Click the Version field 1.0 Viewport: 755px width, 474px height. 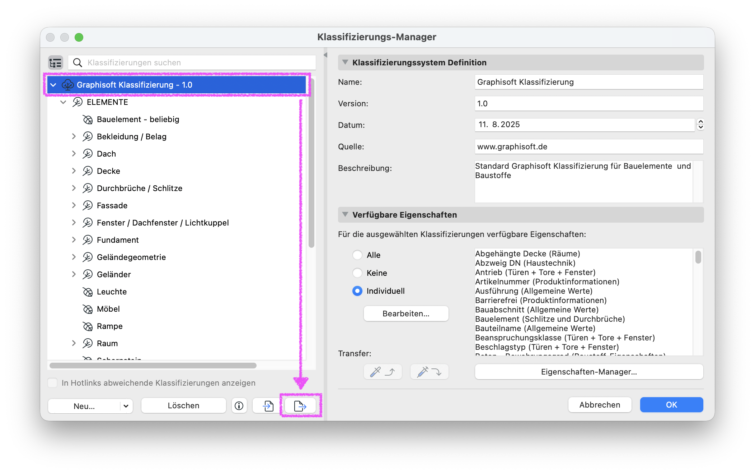coord(589,104)
